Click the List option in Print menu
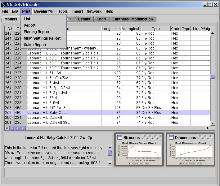220x186 pixels. pos(27,19)
